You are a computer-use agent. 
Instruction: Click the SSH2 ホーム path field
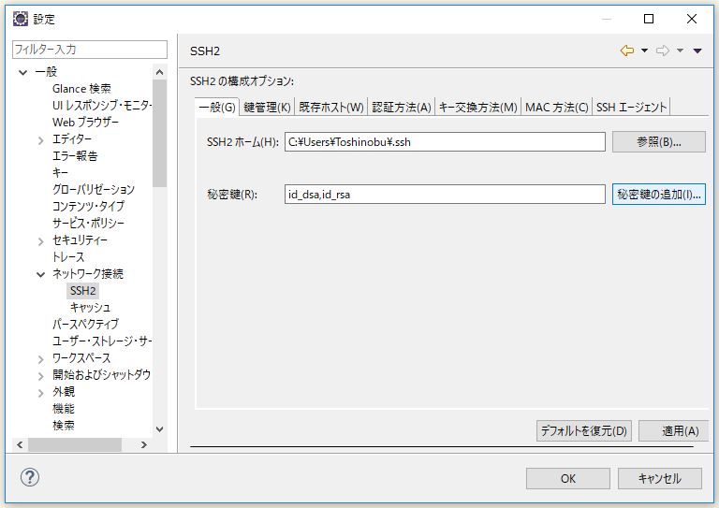[445, 142]
